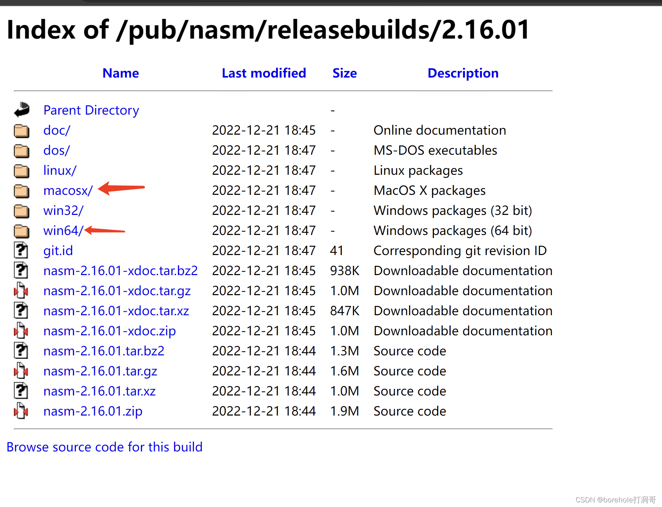Click the unknown-file icon beside git.id
662x507 pixels.
coord(21,250)
